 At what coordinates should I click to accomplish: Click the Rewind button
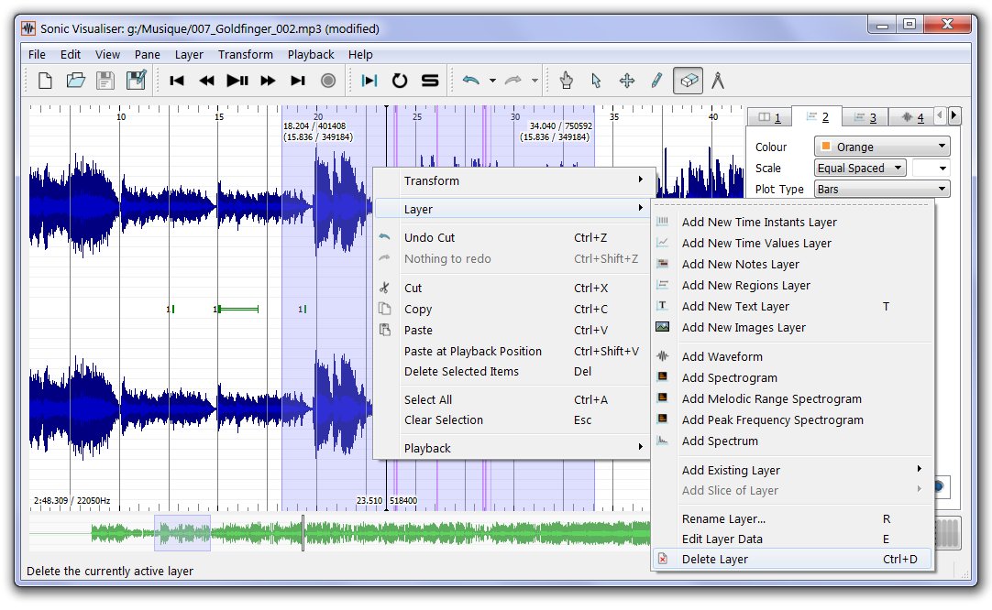pyautogui.click(x=206, y=81)
